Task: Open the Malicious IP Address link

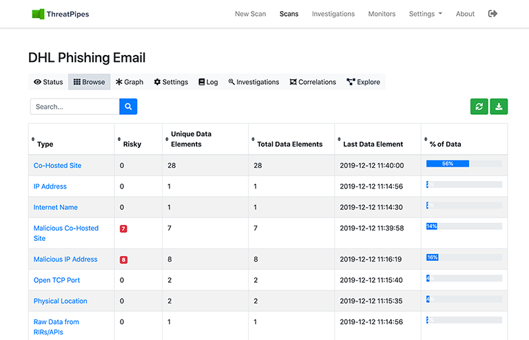Action: tap(65, 259)
